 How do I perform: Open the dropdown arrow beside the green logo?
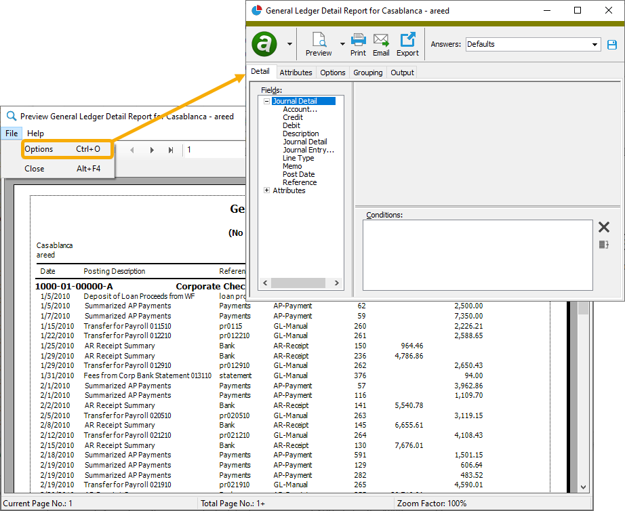click(x=289, y=44)
